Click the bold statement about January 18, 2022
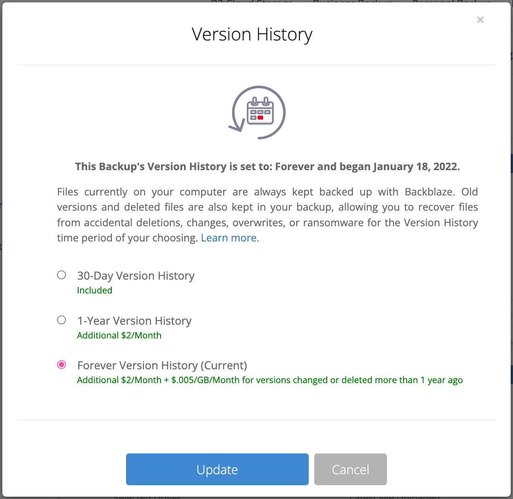The width and height of the screenshot is (513, 499). (267, 167)
